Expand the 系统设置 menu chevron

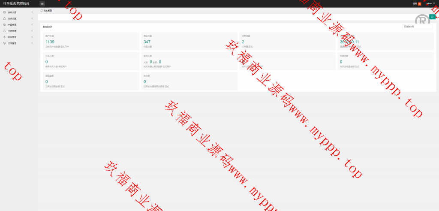(32, 12)
